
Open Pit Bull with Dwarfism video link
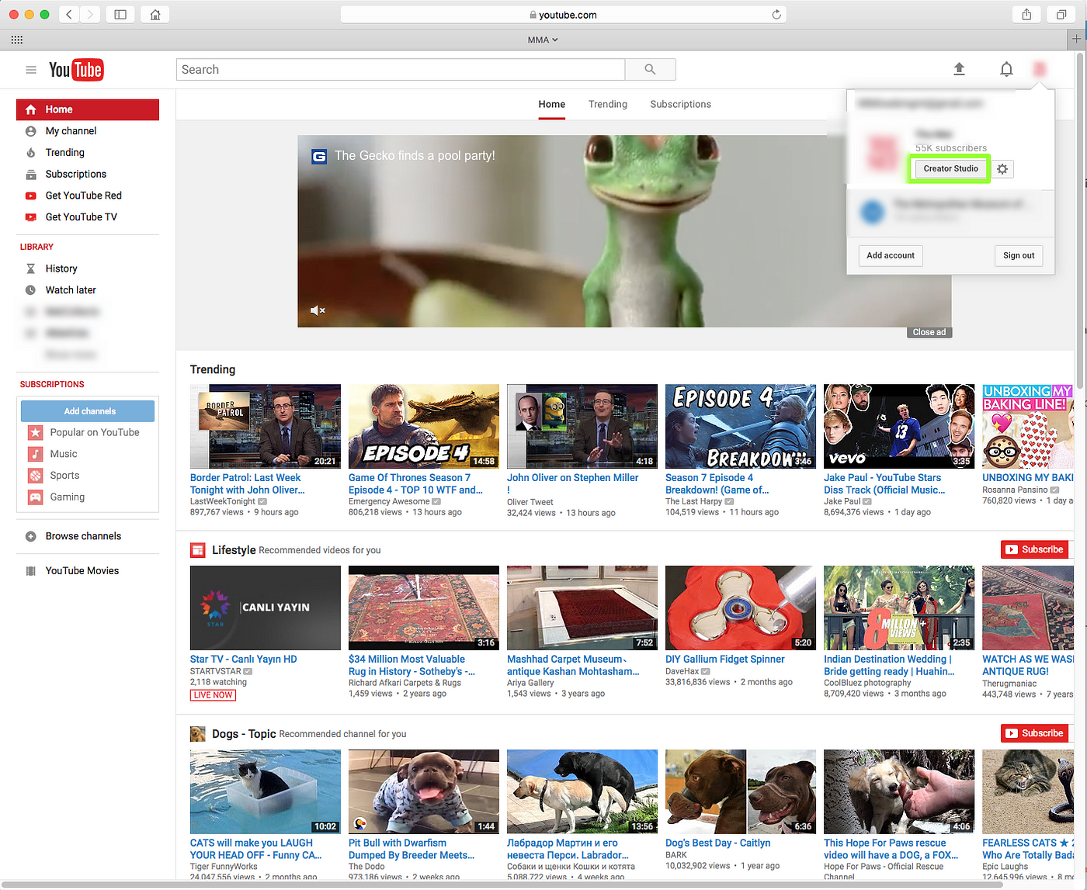click(412, 849)
